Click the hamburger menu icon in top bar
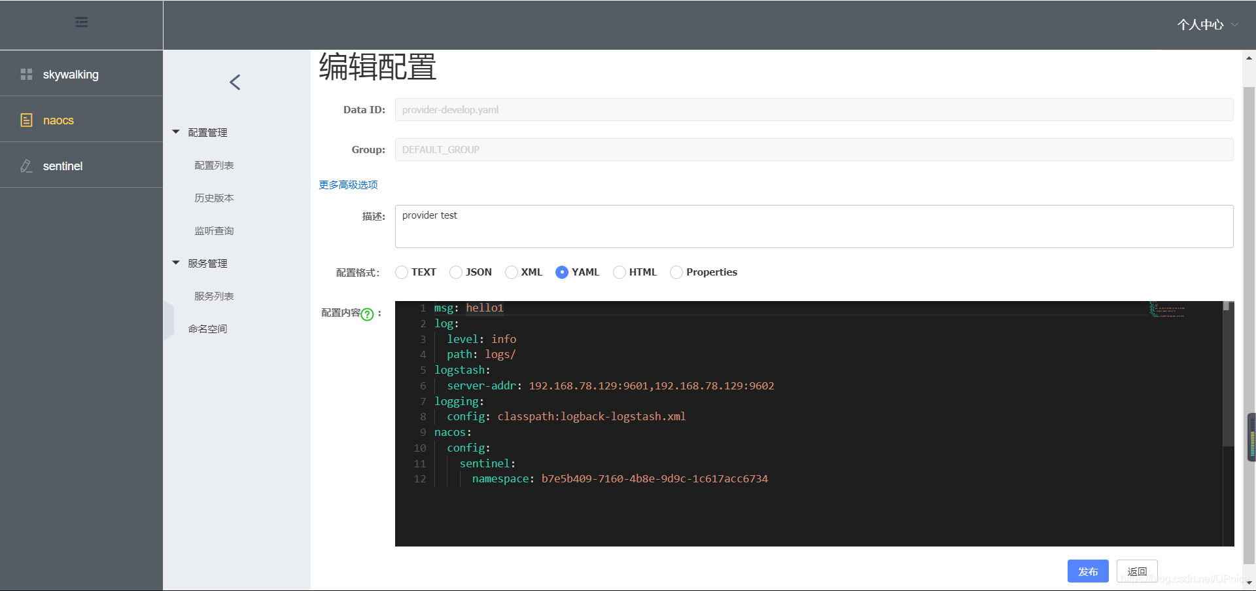This screenshot has height=591, width=1256. pyautogui.click(x=81, y=22)
